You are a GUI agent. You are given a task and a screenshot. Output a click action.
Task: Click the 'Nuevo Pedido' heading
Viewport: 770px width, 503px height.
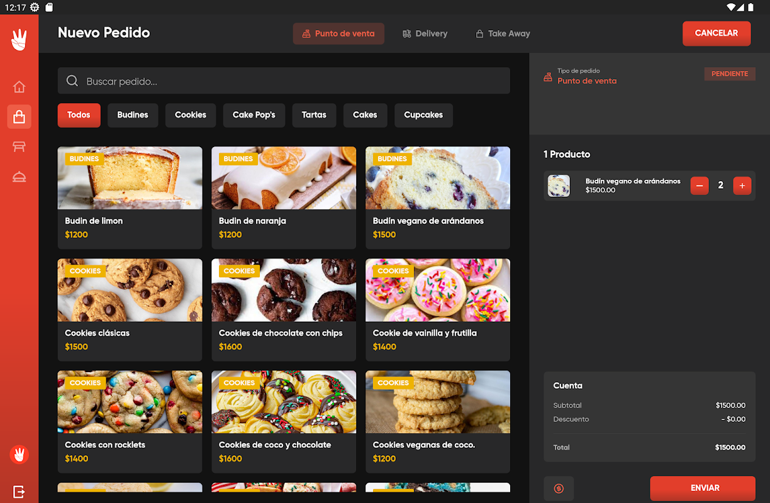tap(104, 33)
